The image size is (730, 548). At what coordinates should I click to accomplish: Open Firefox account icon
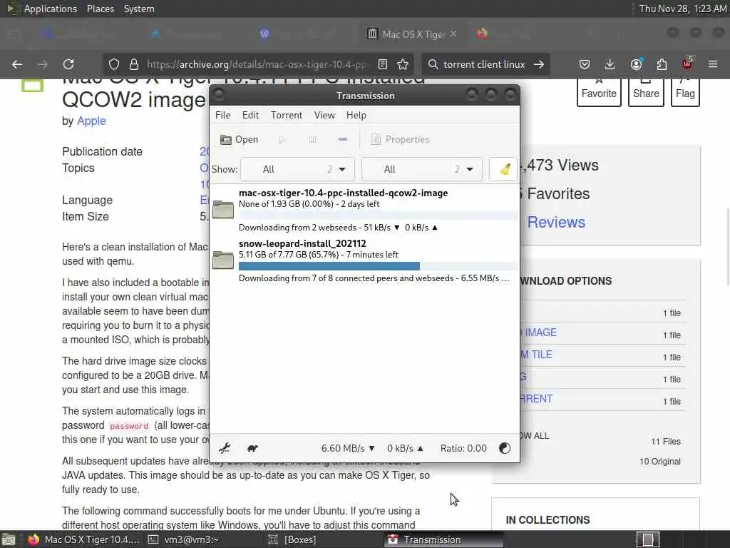click(636, 64)
